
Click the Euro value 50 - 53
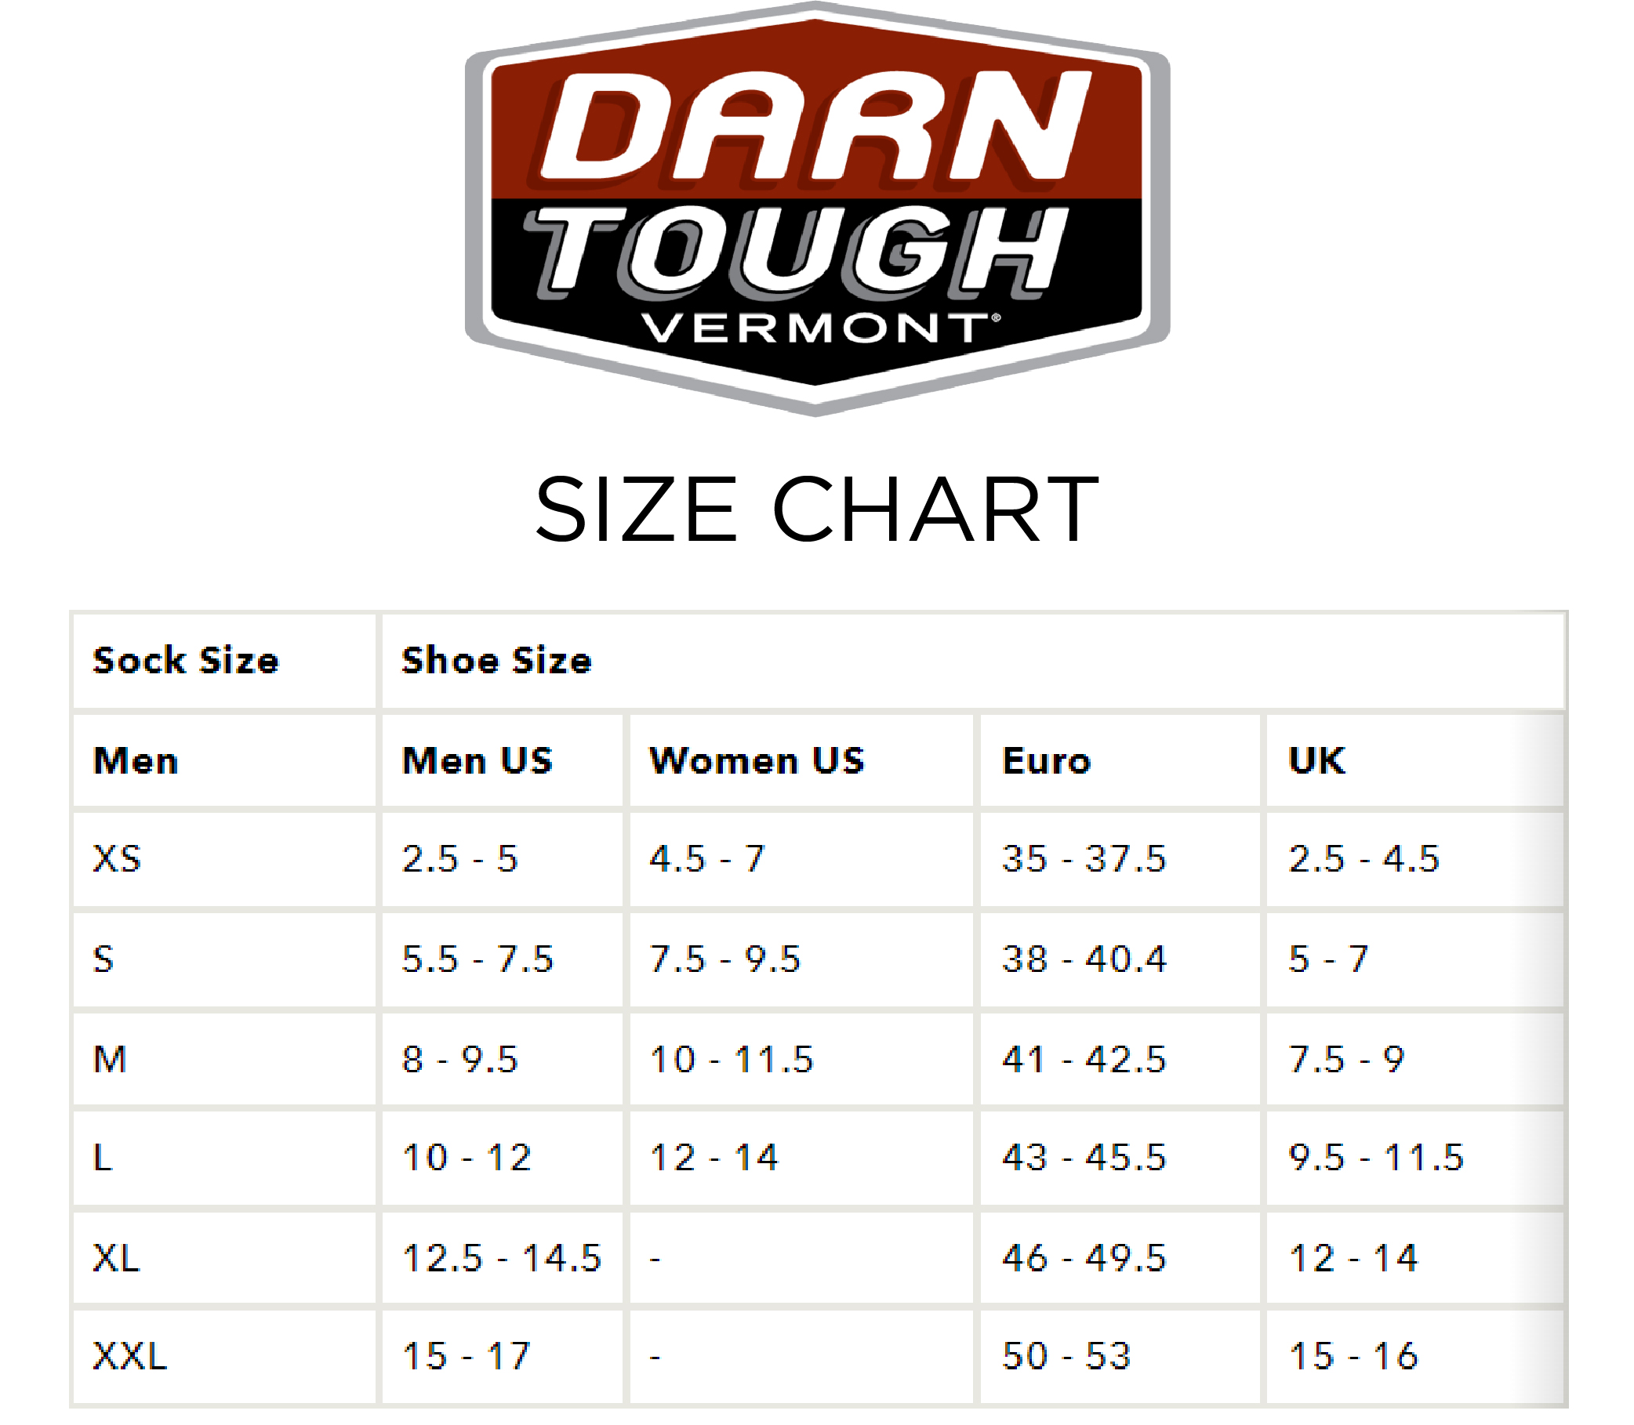click(x=1066, y=1356)
